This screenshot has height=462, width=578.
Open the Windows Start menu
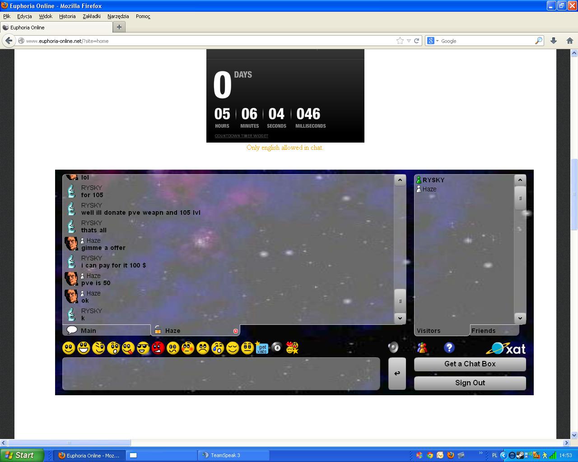[22, 455]
